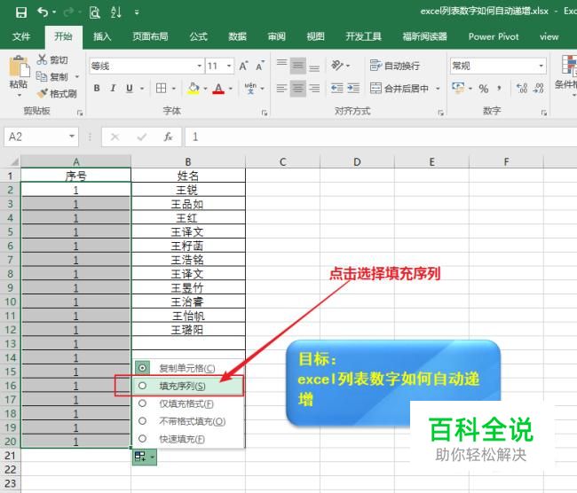
Task: Expand the Name Box A2 dropdown
Action: (72, 137)
